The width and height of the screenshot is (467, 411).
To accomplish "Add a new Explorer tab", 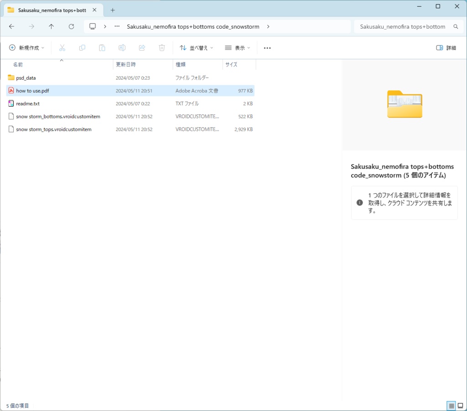I will tap(113, 10).
